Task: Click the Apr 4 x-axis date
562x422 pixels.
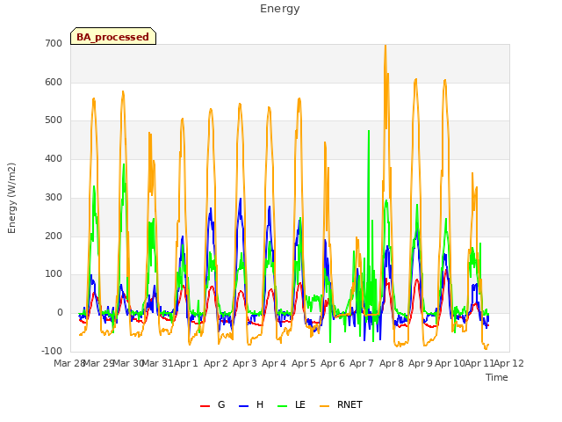Action: (x=274, y=363)
